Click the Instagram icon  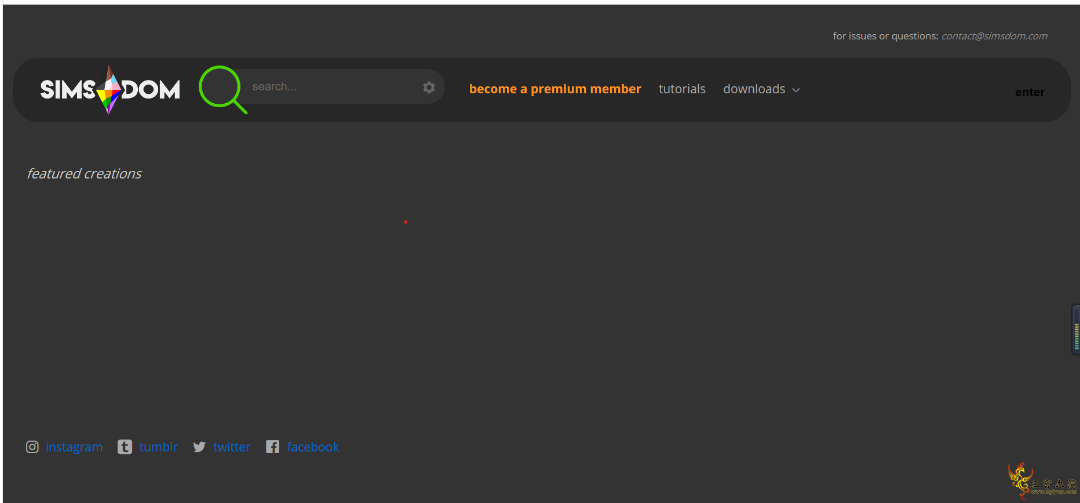tap(32, 447)
